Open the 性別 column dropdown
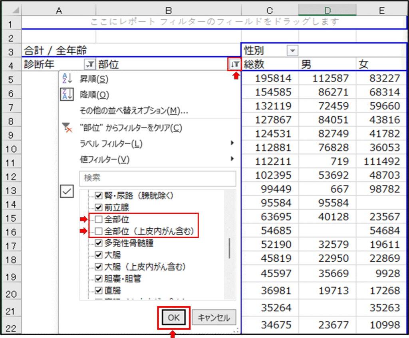This screenshot has height=338, width=409. pyautogui.click(x=292, y=51)
